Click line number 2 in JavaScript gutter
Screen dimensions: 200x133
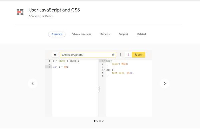(x=49, y=64)
